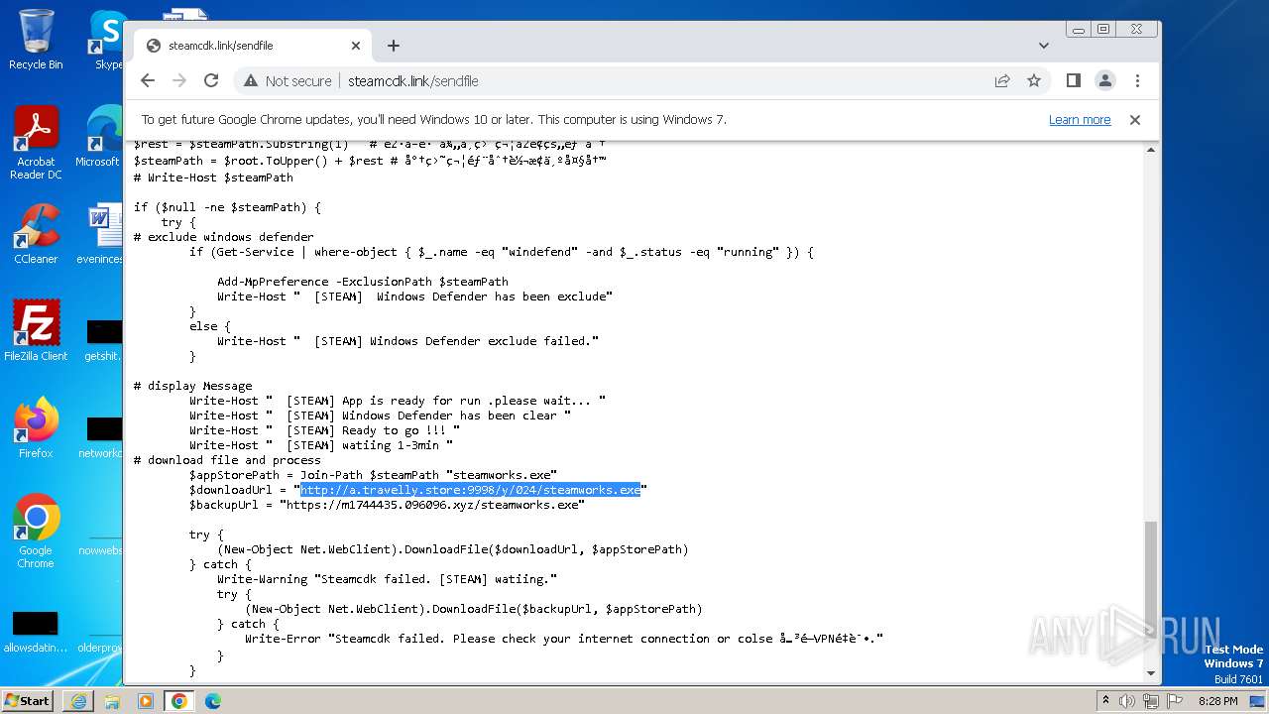1269x714 pixels.
Task: Launch Microsoft Edge from the taskbar
Action: point(213,701)
